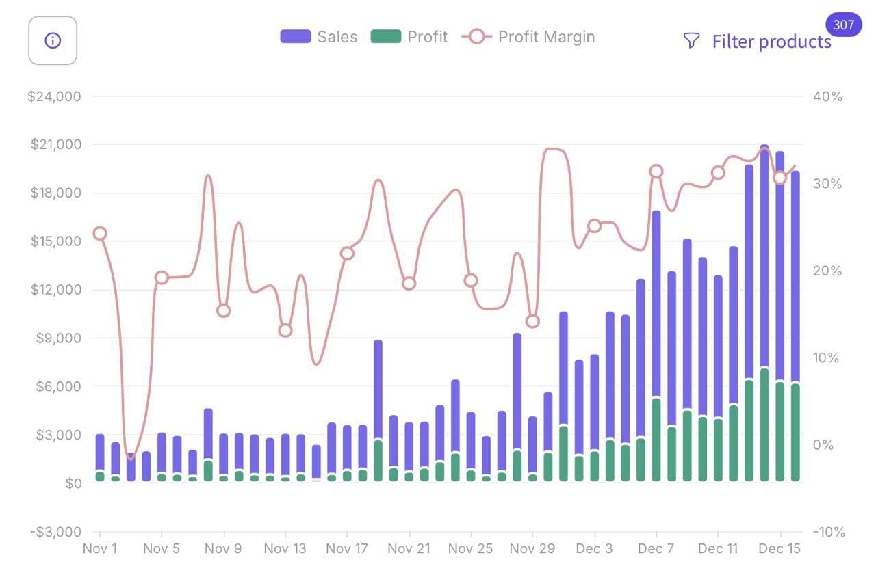Click the Profit Margin marker near Dec 7 peak
876x579 pixels.
tap(656, 170)
